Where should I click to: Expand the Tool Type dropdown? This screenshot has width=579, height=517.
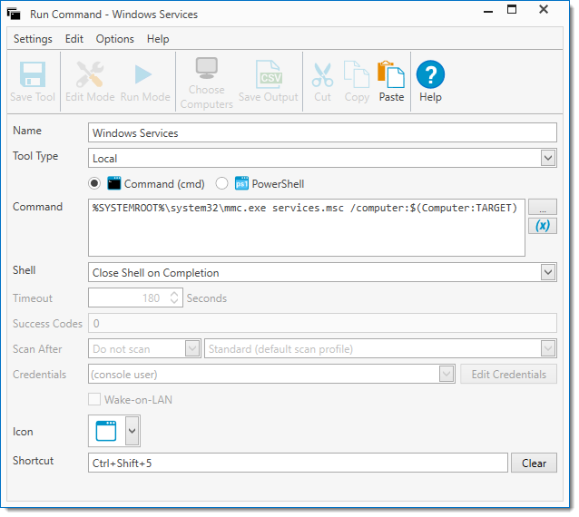548,159
